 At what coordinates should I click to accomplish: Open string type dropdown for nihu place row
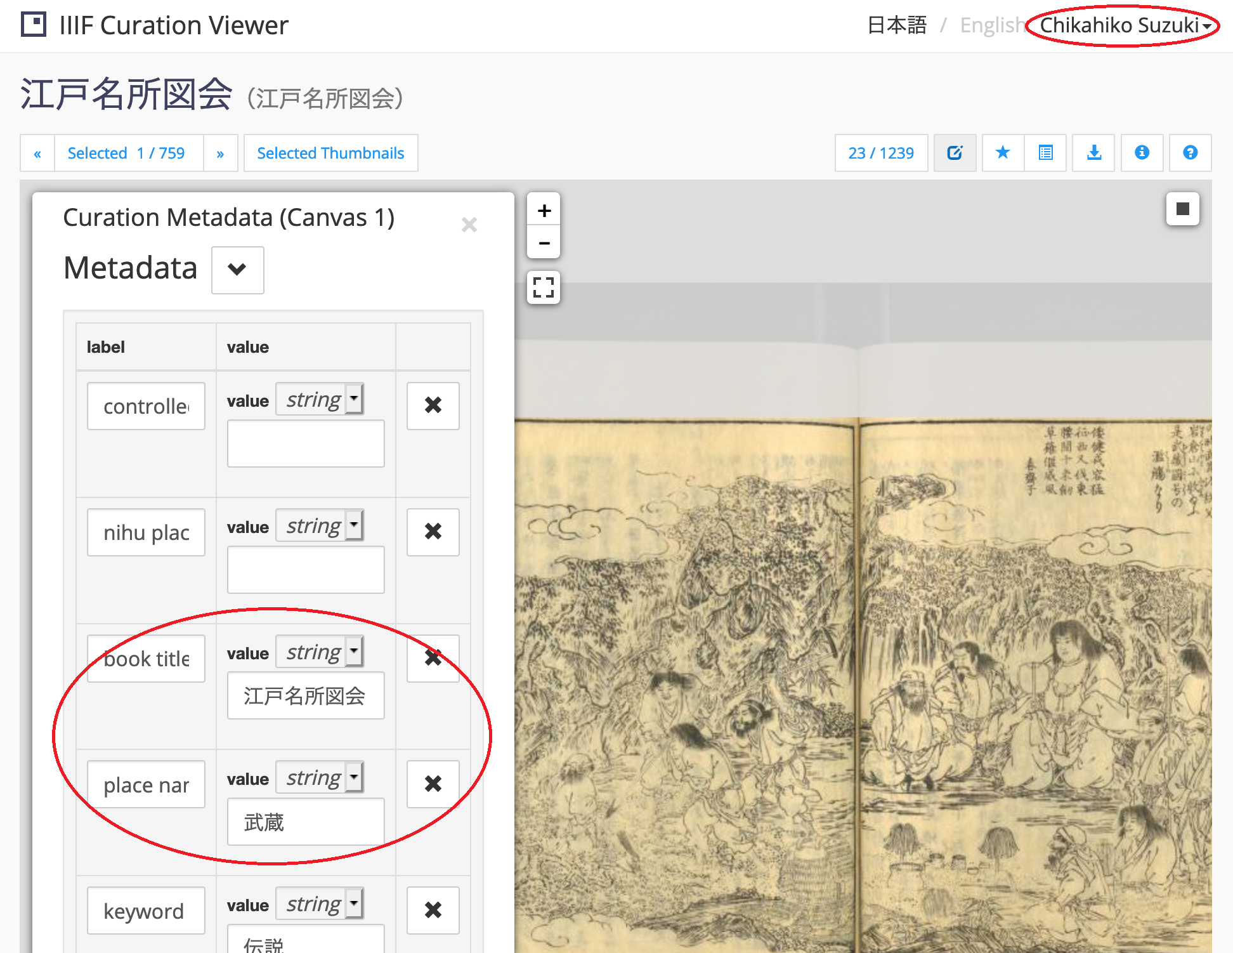coord(320,525)
